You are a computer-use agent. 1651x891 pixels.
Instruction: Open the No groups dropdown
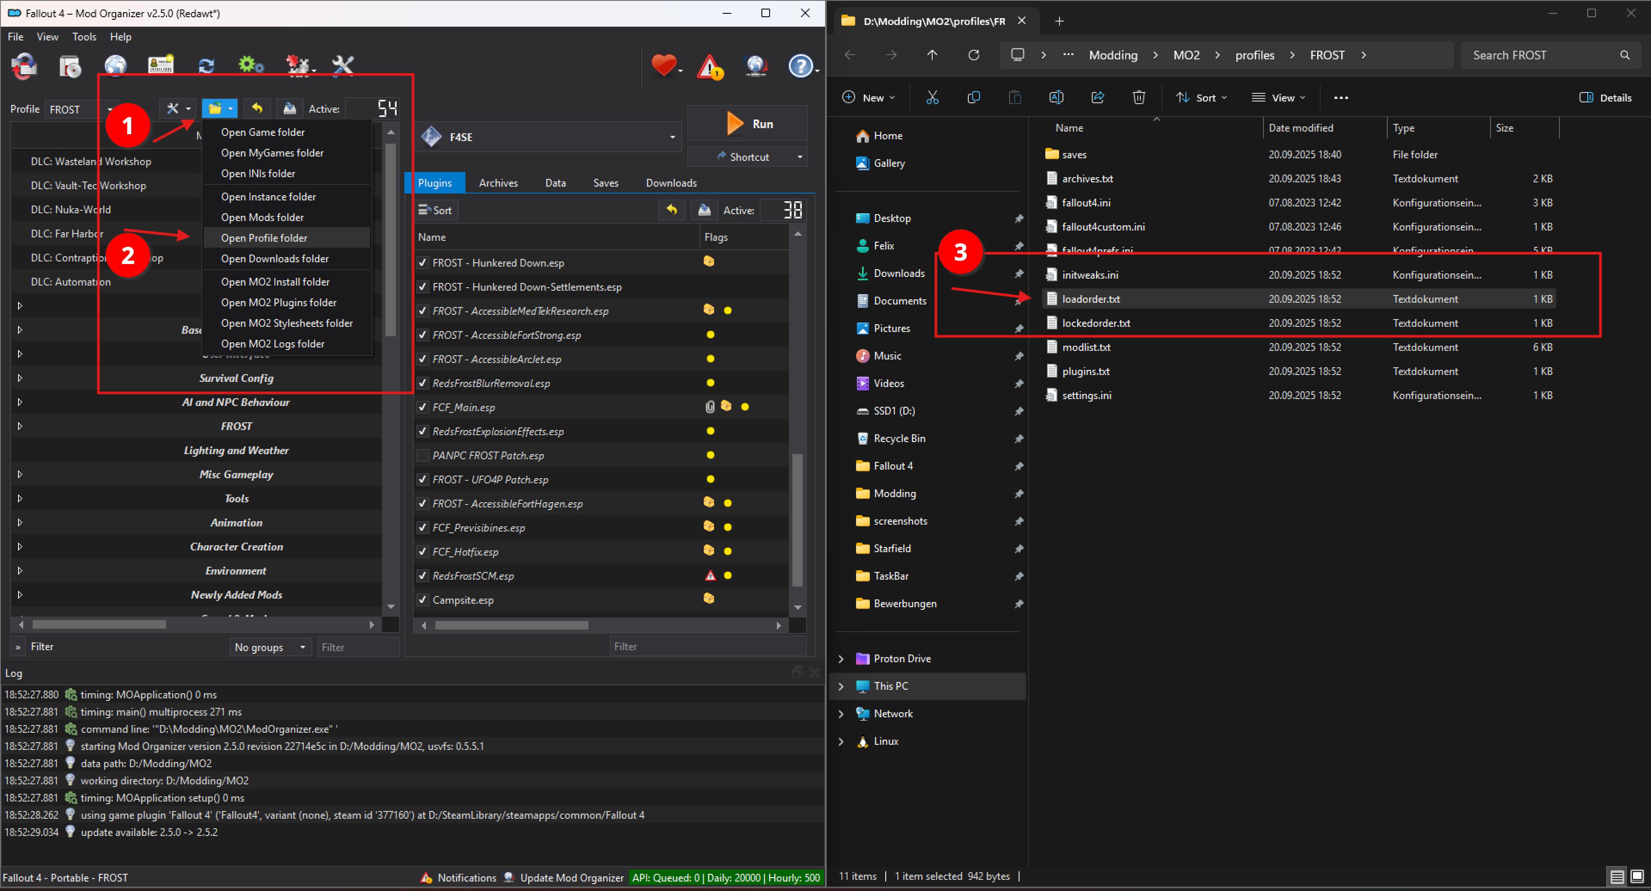pyautogui.click(x=270, y=647)
